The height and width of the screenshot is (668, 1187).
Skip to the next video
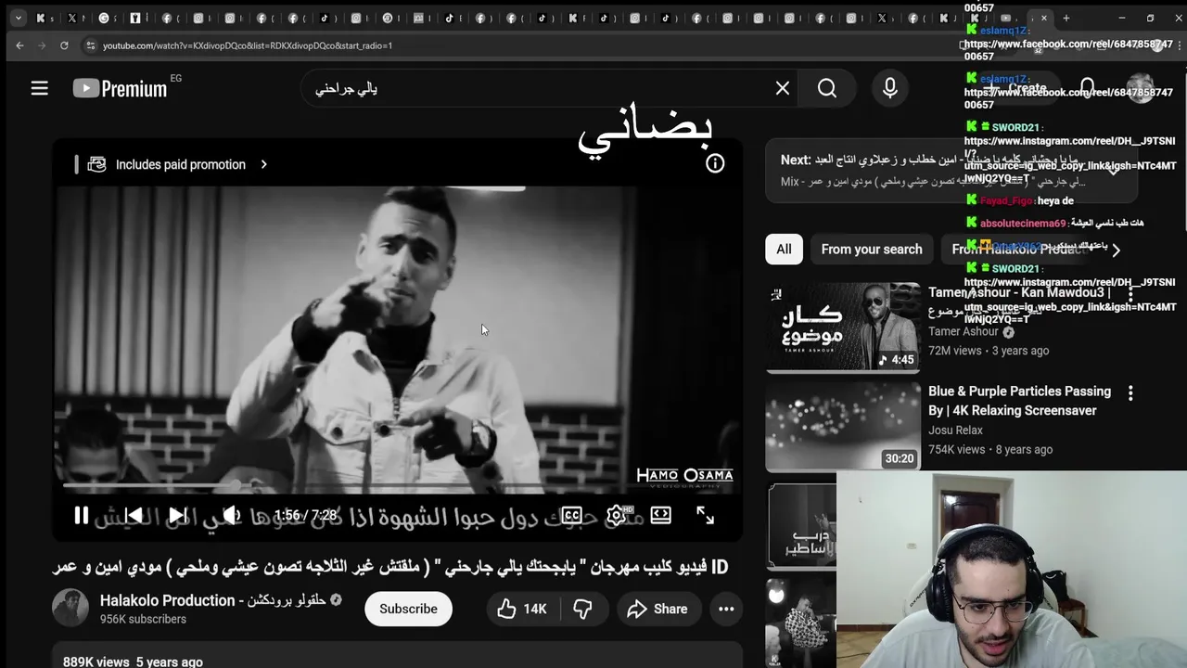pyautogui.click(x=177, y=515)
